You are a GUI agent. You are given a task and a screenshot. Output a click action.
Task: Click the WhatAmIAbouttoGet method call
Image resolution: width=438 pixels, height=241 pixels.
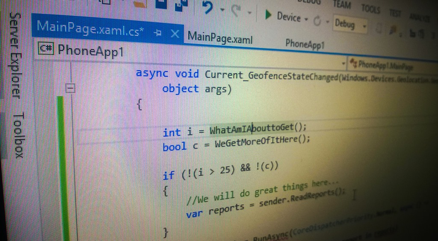pos(252,128)
